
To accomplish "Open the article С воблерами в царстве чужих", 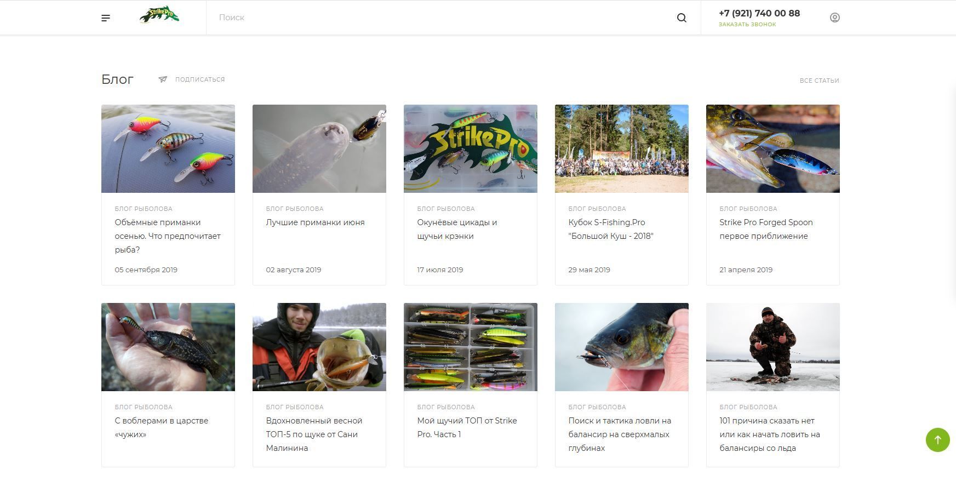I will tap(162, 428).
